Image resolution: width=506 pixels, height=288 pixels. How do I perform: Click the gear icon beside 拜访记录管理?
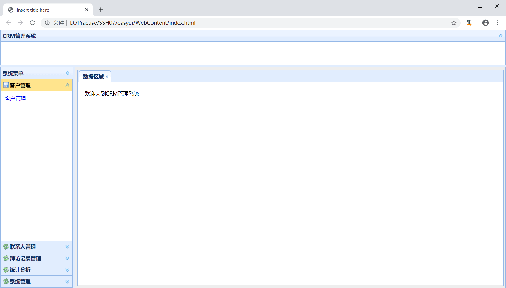(5, 258)
